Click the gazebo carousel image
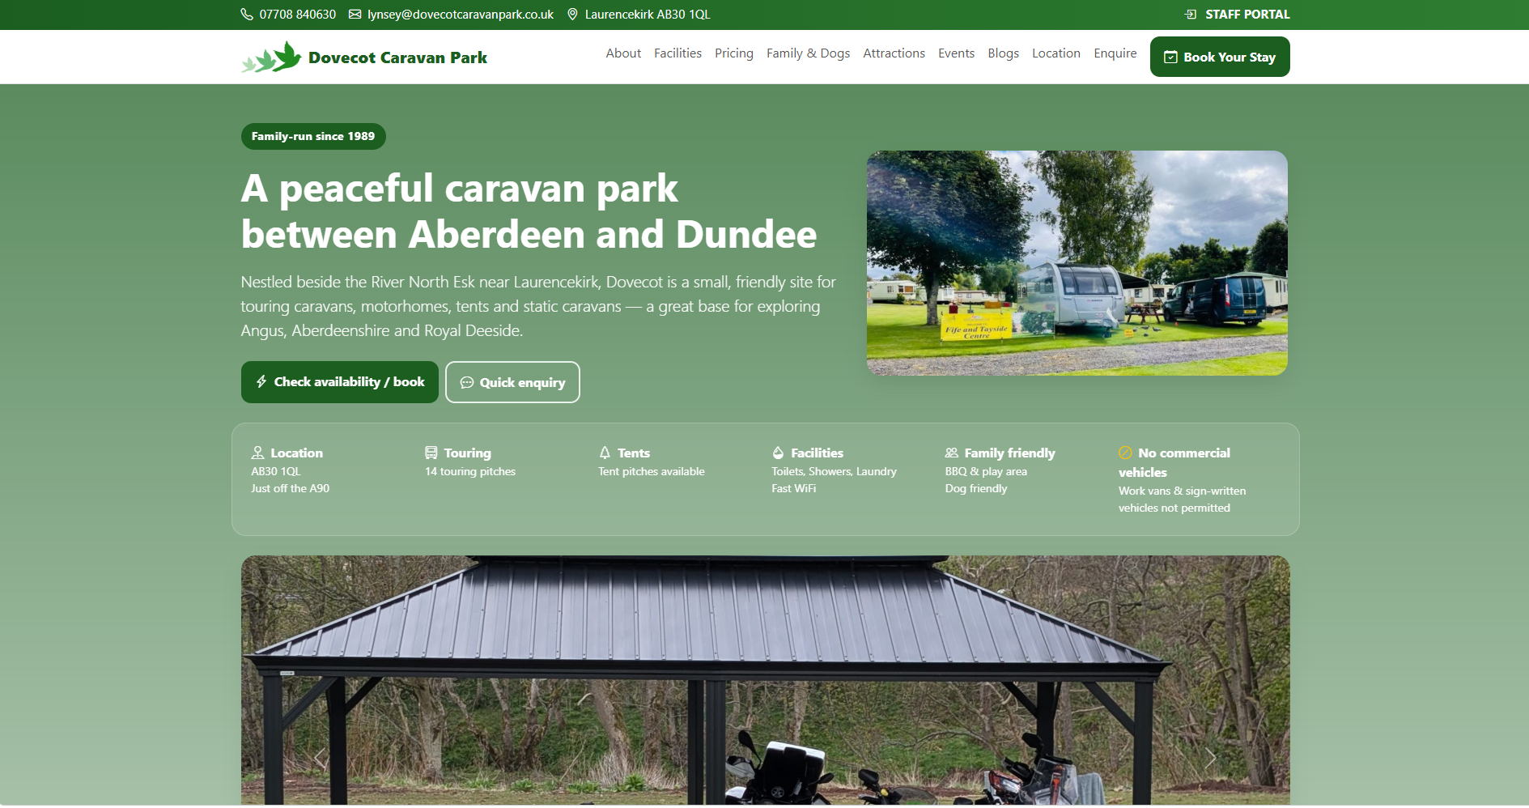1529x808 pixels. tap(765, 680)
